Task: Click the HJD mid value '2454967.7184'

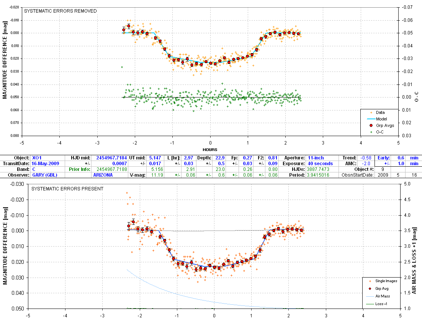Action: pyautogui.click(x=111, y=158)
